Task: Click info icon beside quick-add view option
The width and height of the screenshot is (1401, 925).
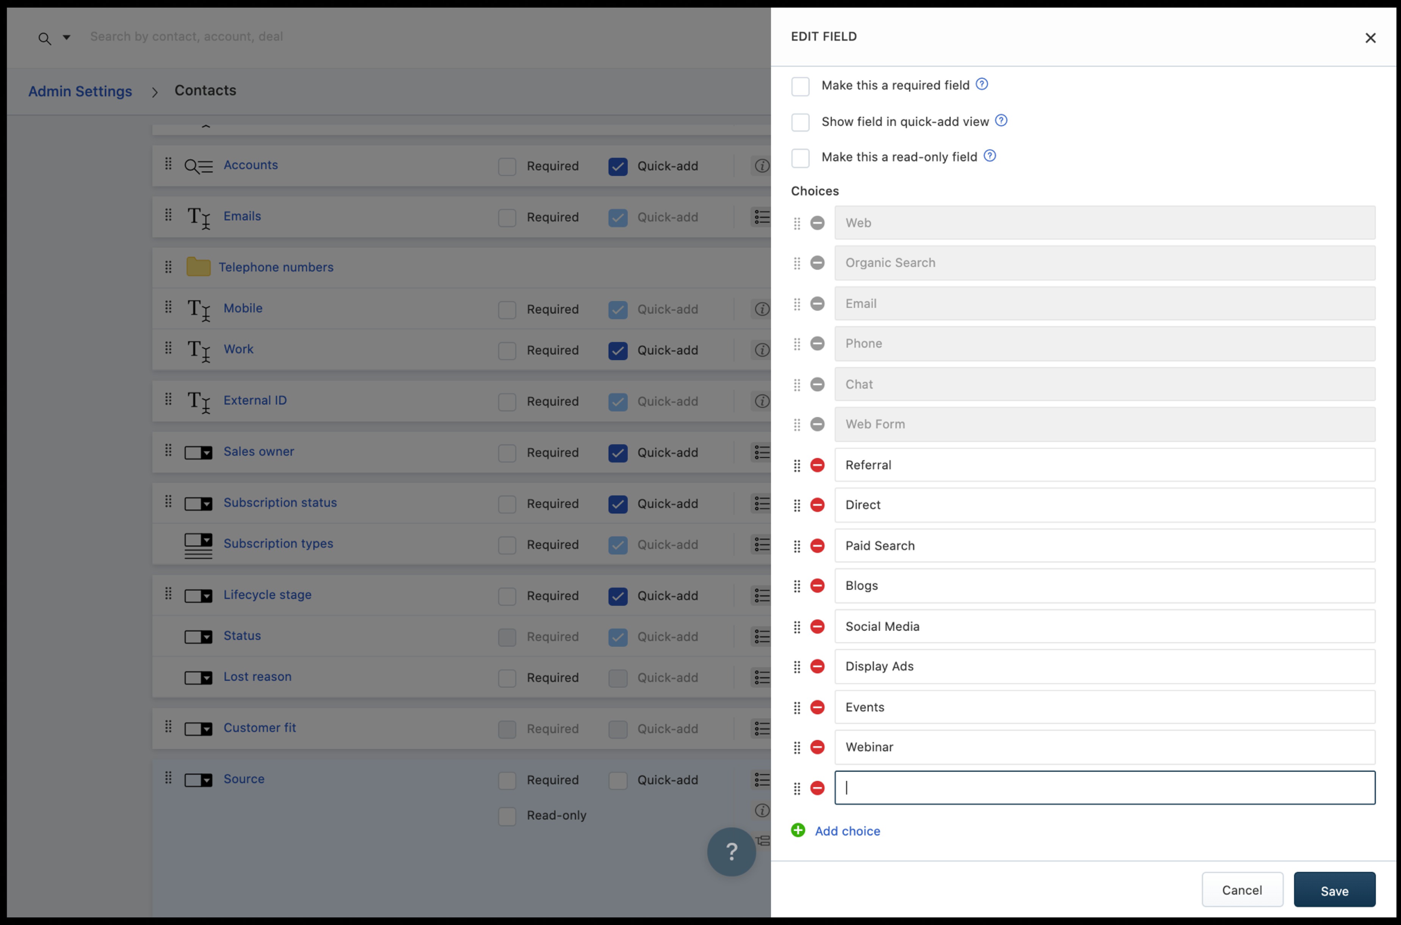Action: pos(1001,120)
